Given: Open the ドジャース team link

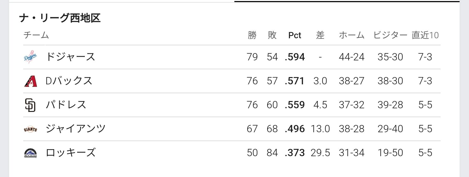Looking at the screenshot, I should [x=70, y=57].
